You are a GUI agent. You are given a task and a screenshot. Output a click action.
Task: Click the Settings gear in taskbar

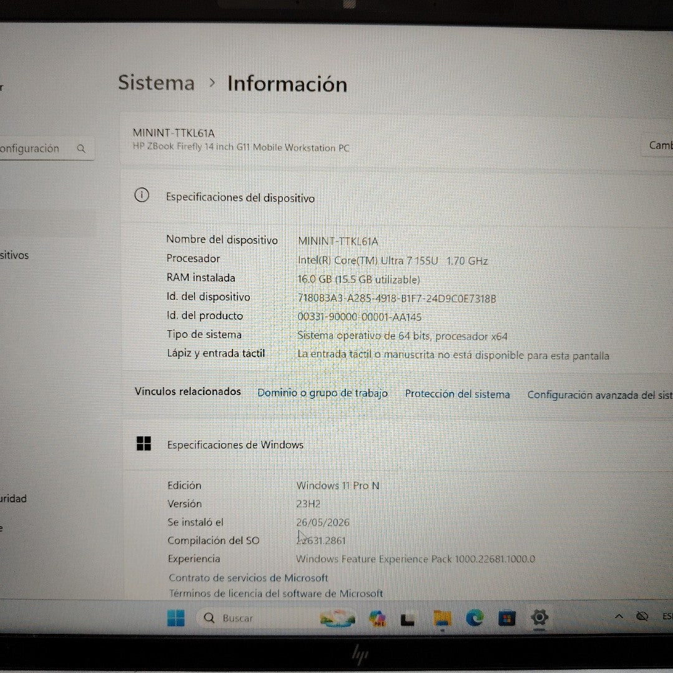(x=540, y=618)
